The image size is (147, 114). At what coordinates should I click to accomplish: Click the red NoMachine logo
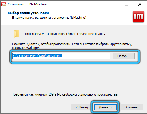[138, 16]
